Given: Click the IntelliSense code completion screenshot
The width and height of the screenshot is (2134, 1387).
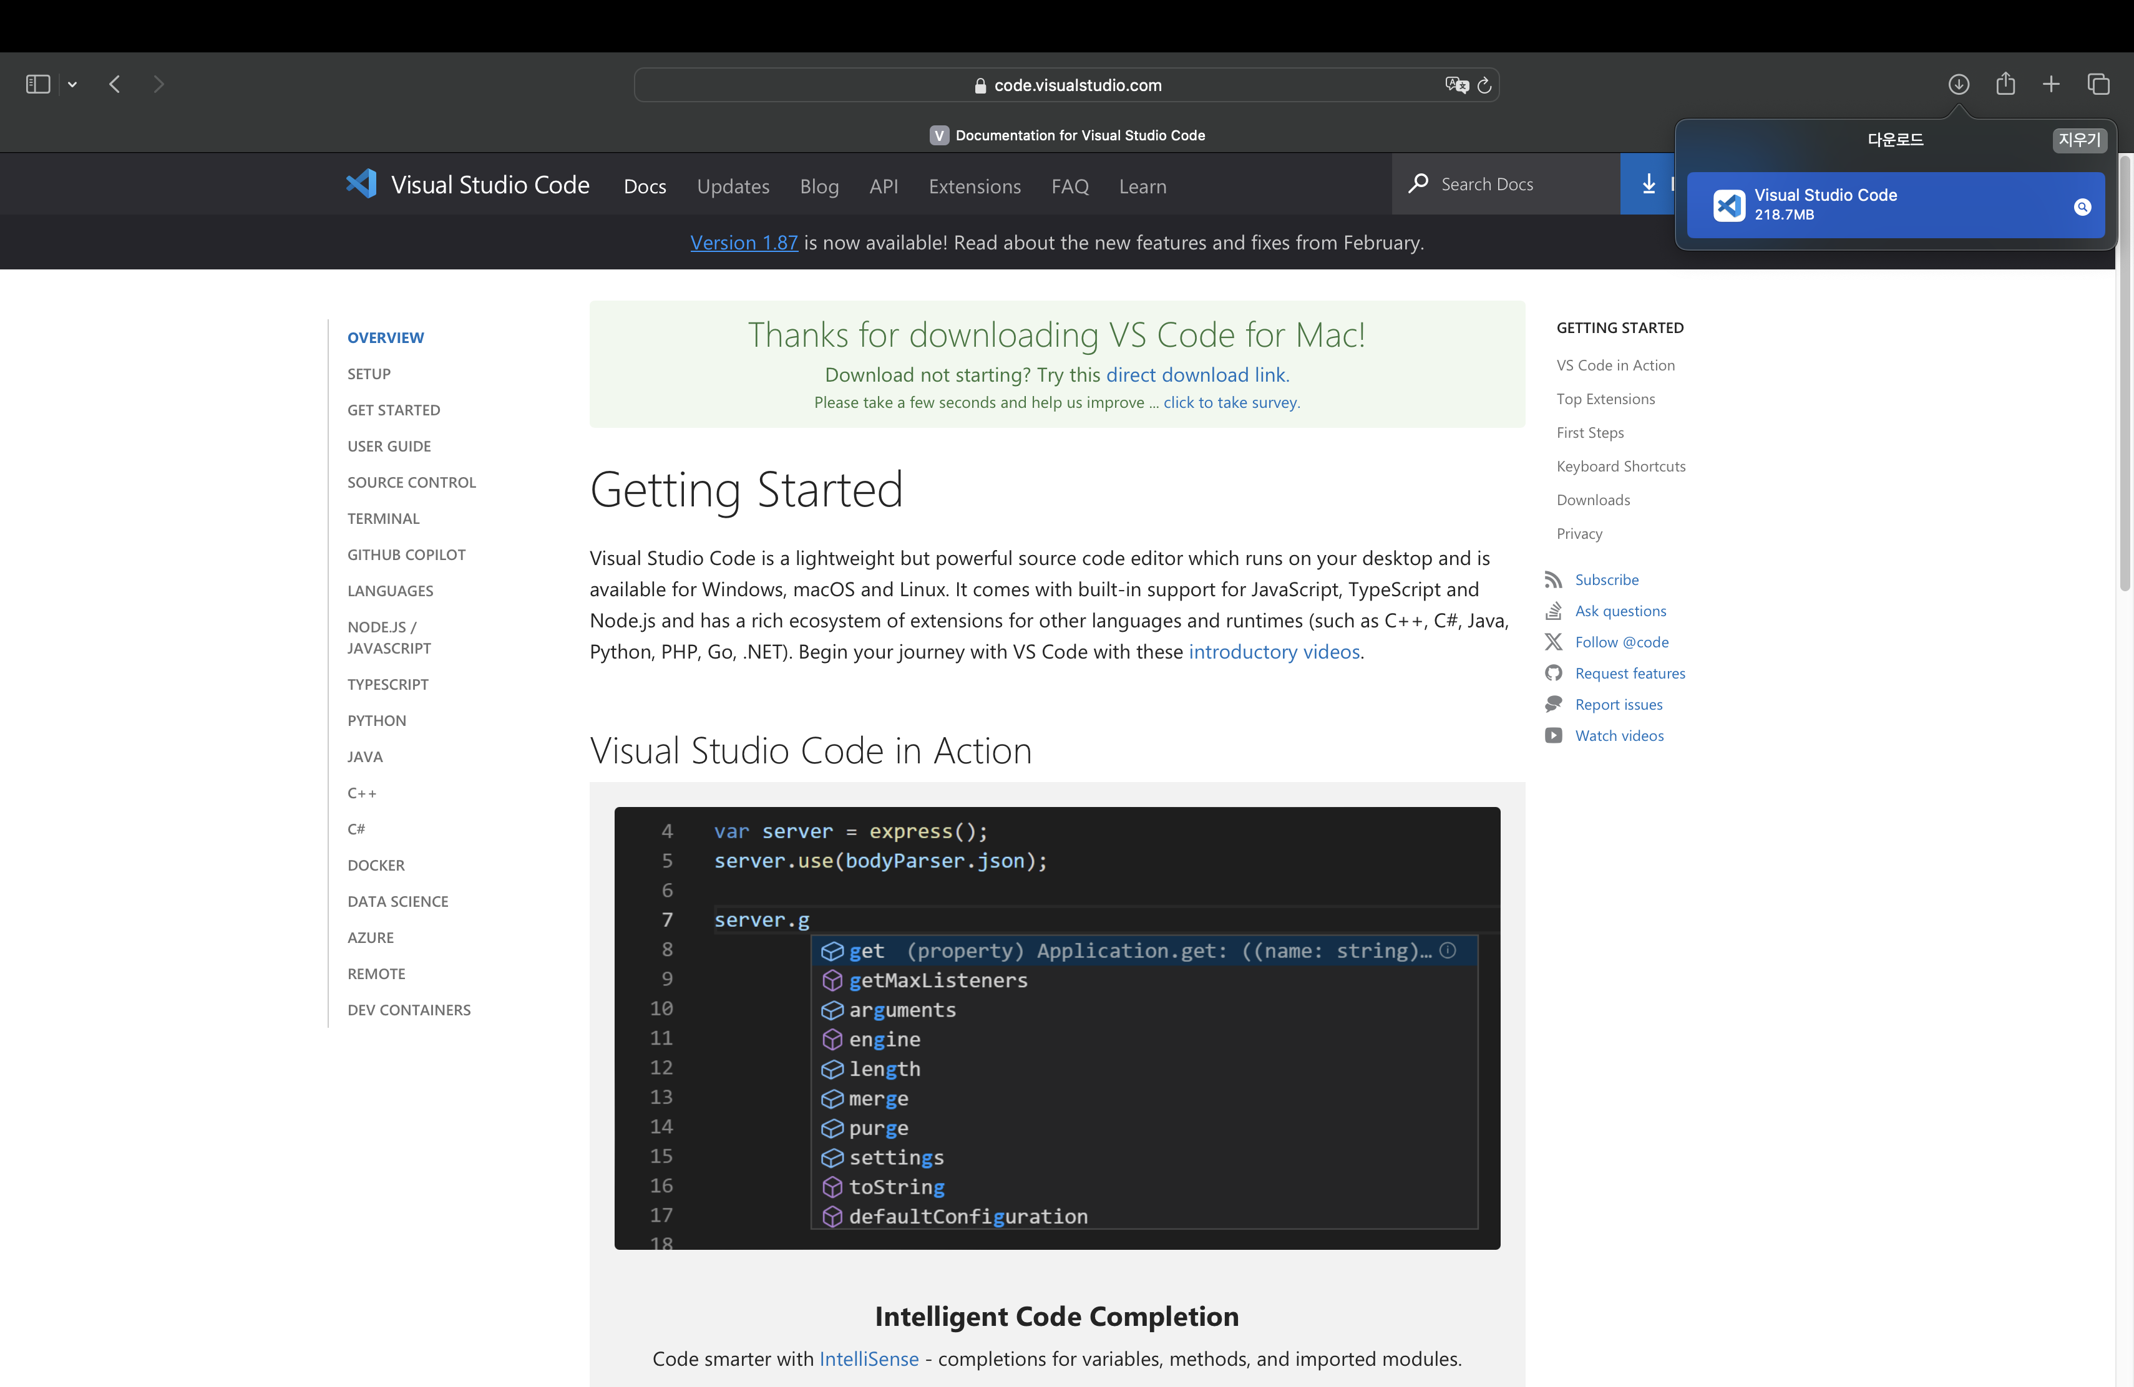Looking at the screenshot, I should (x=1056, y=1028).
